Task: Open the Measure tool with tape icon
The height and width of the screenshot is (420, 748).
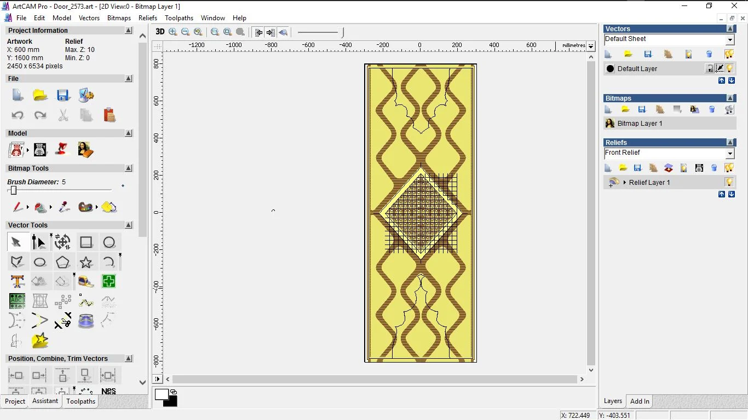Action: 85,282
